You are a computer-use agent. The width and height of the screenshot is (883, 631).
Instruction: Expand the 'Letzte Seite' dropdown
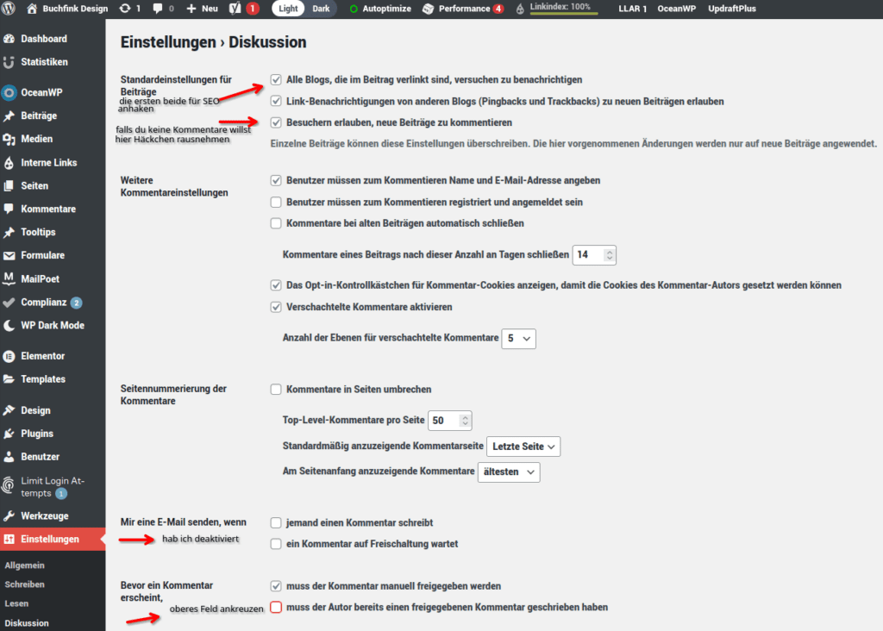coord(523,447)
